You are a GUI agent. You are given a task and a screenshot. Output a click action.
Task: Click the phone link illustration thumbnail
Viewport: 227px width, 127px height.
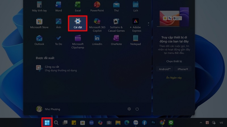(173, 17)
